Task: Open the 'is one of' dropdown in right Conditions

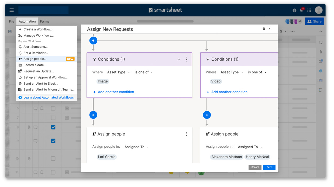Action: [257, 72]
